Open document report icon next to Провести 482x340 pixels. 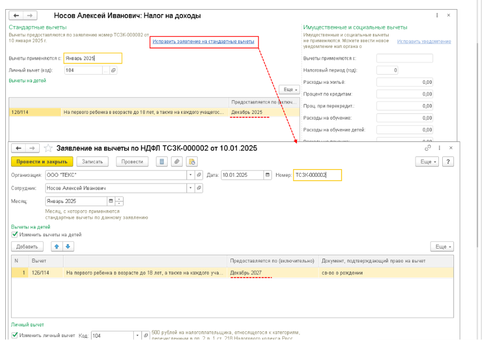[x=161, y=161]
